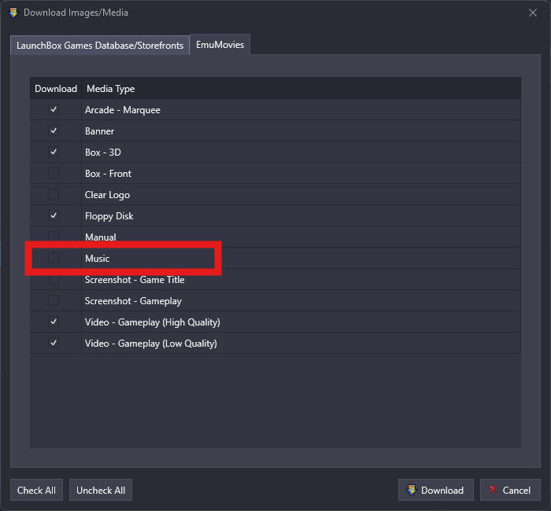Enable the Box - Front checkbox
Image resolution: width=551 pixels, height=511 pixels.
(x=54, y=173)
